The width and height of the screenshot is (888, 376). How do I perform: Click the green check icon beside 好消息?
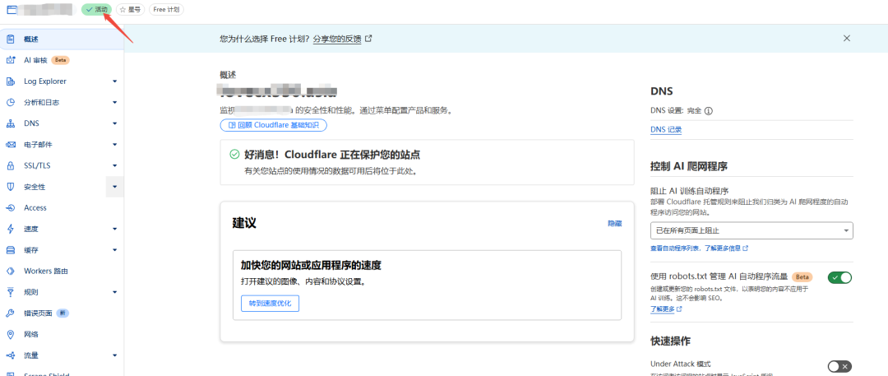pyautogui.click(x=234, y=154)
